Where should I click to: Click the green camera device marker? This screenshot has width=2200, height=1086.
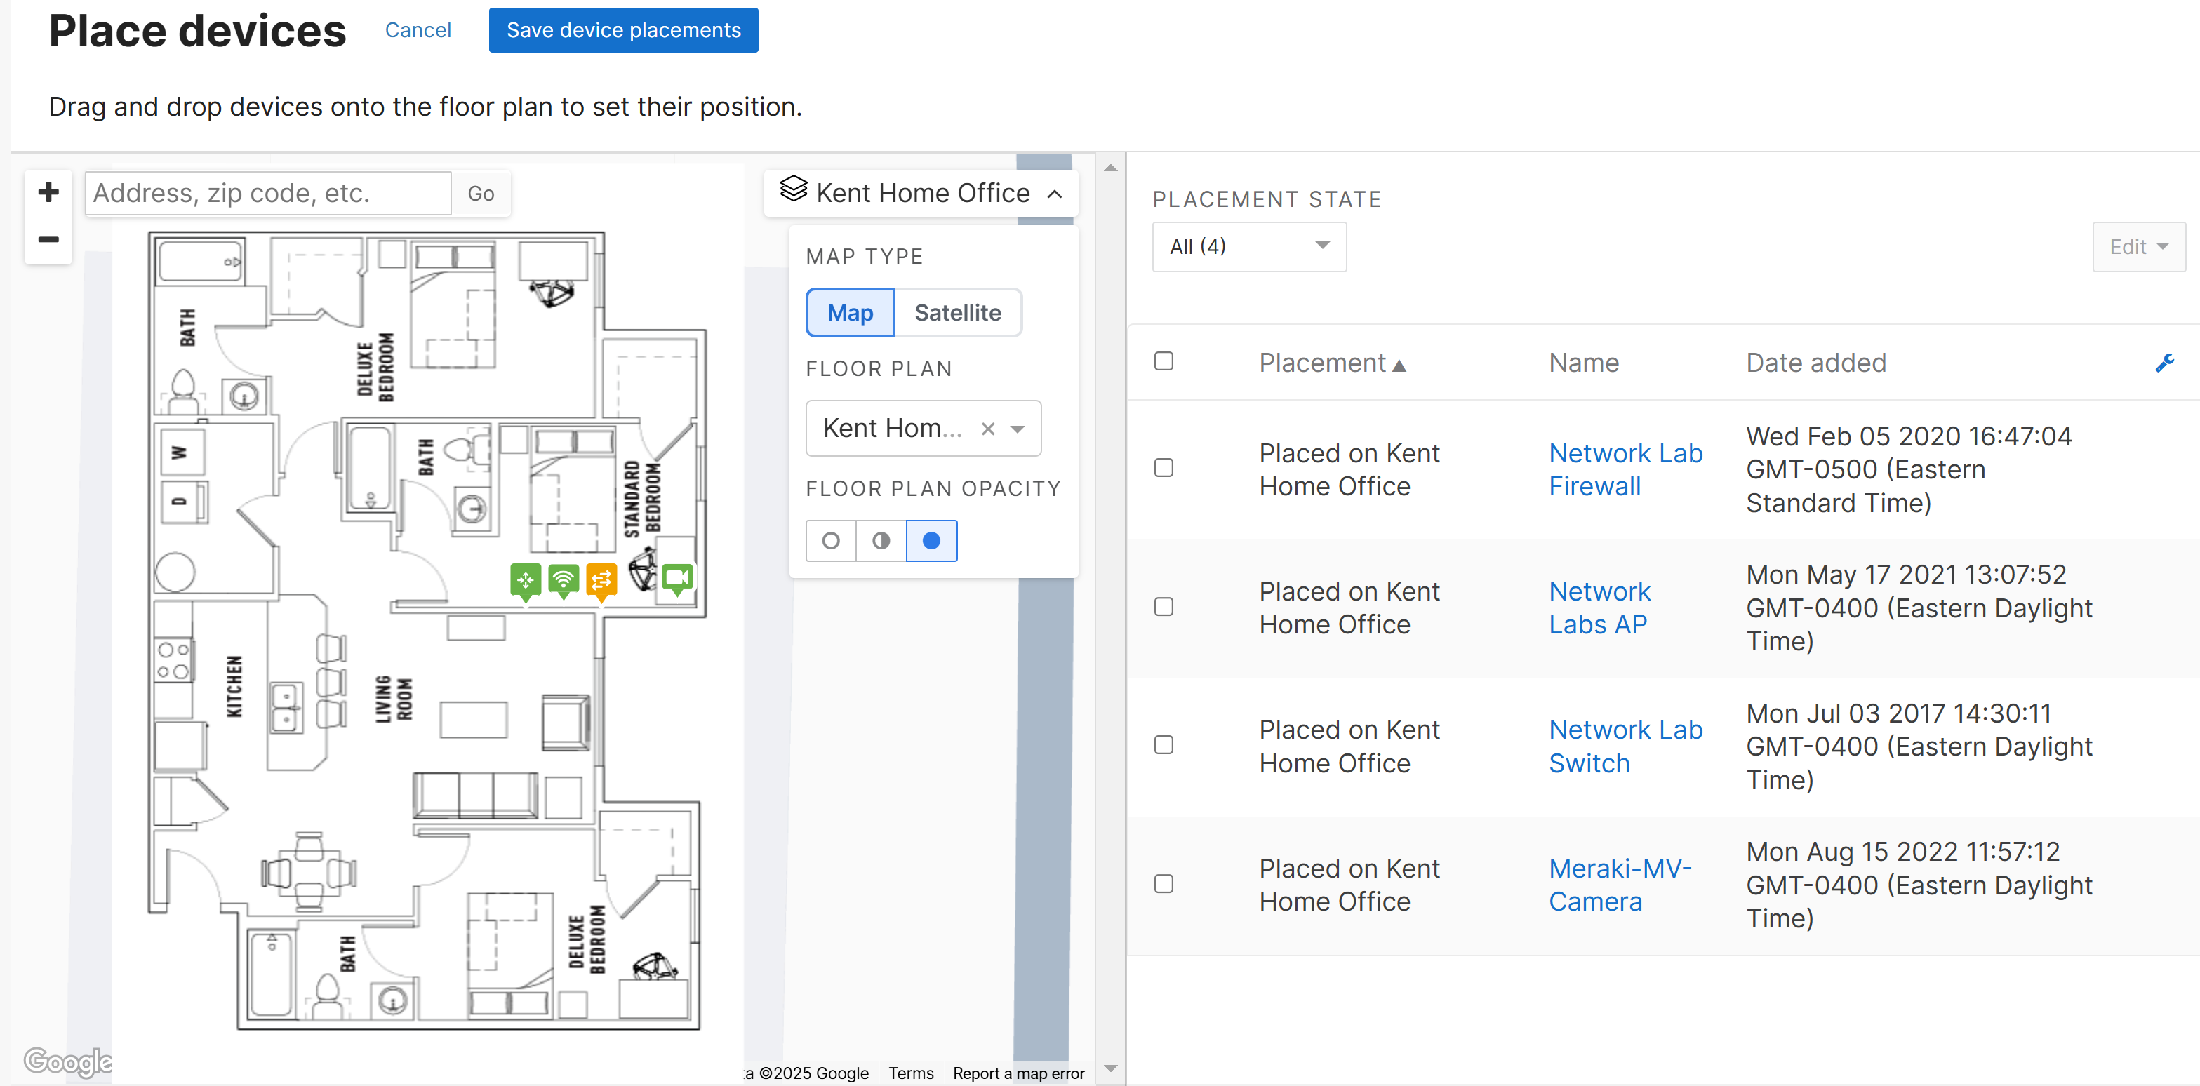click(x=677, y=579)
